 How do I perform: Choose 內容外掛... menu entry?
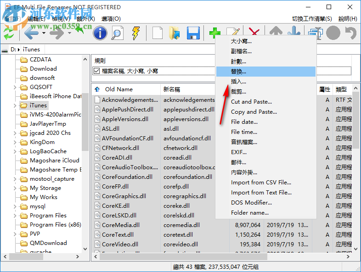pos(265,172)
